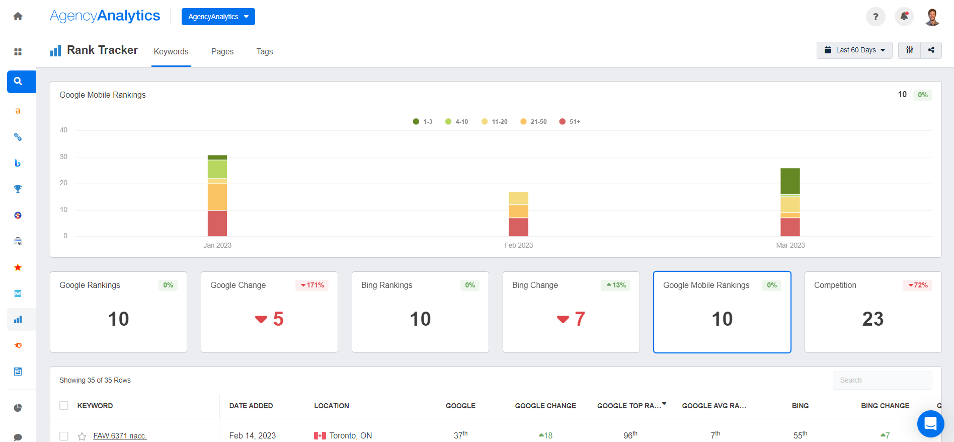Switch to the Keywords tab

[x=171, y=51]
